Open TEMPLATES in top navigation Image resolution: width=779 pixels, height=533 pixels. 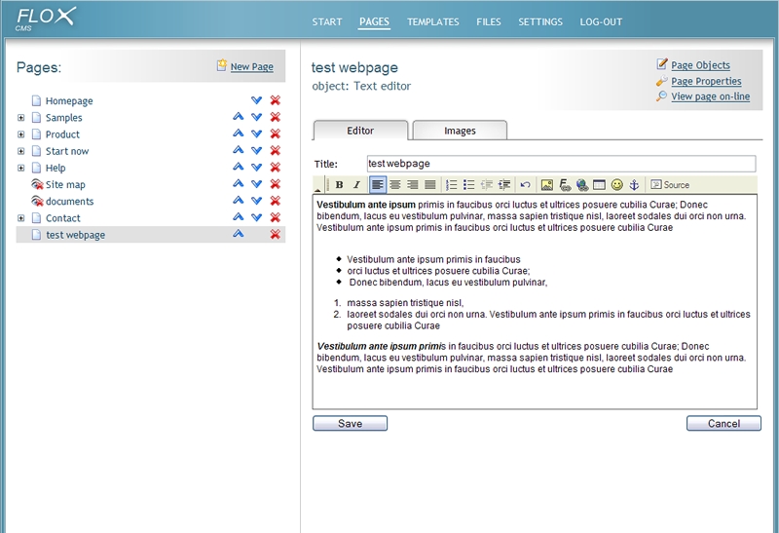pos(432,21)
